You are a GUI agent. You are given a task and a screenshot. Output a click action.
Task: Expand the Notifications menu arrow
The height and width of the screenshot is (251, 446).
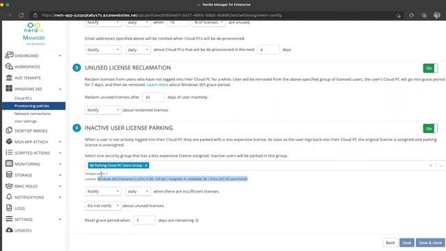[x=60, y=197]
